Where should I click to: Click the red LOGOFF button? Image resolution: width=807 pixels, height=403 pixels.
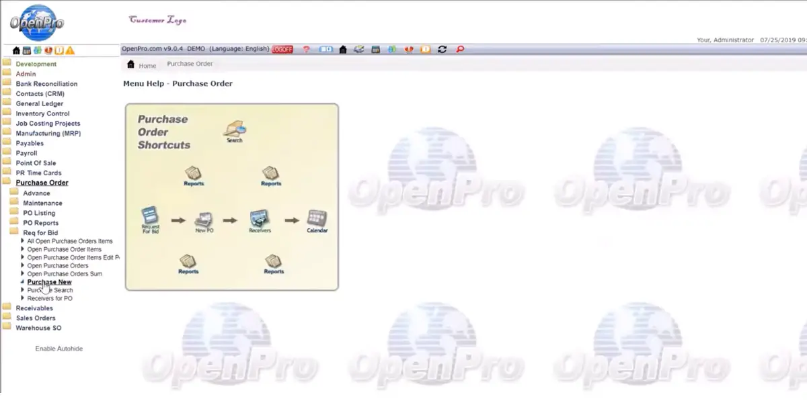click(x=282, y=49)
